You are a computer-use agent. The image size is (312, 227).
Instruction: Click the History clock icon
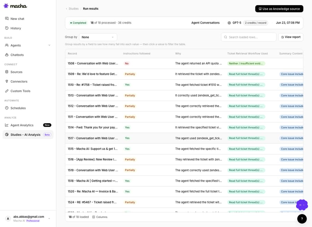coord(7,28)
